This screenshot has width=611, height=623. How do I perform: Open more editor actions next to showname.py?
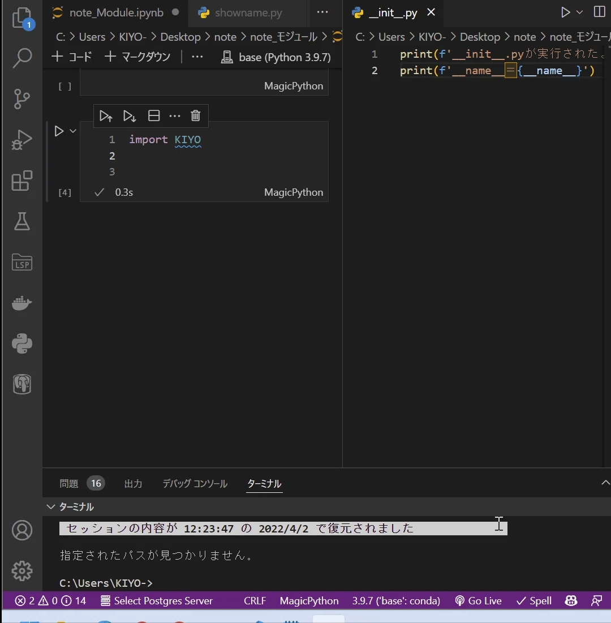point(322,12)
